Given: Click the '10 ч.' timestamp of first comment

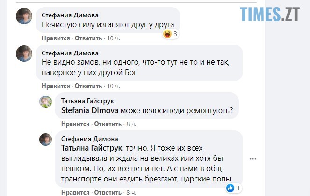Looking at the screenshot, I should (114, 38).
